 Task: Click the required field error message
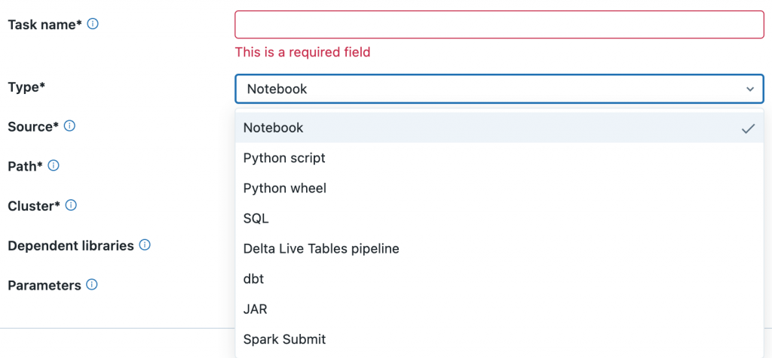click(302, 53)
